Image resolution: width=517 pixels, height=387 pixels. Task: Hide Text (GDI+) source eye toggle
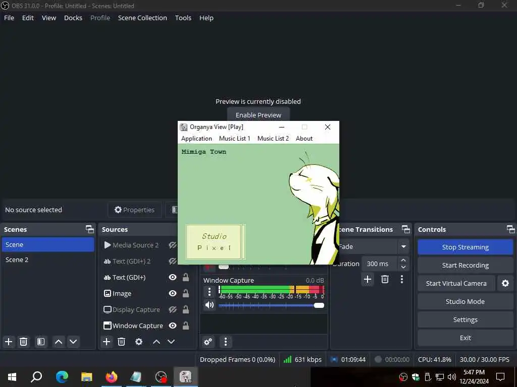pos(173,277)
